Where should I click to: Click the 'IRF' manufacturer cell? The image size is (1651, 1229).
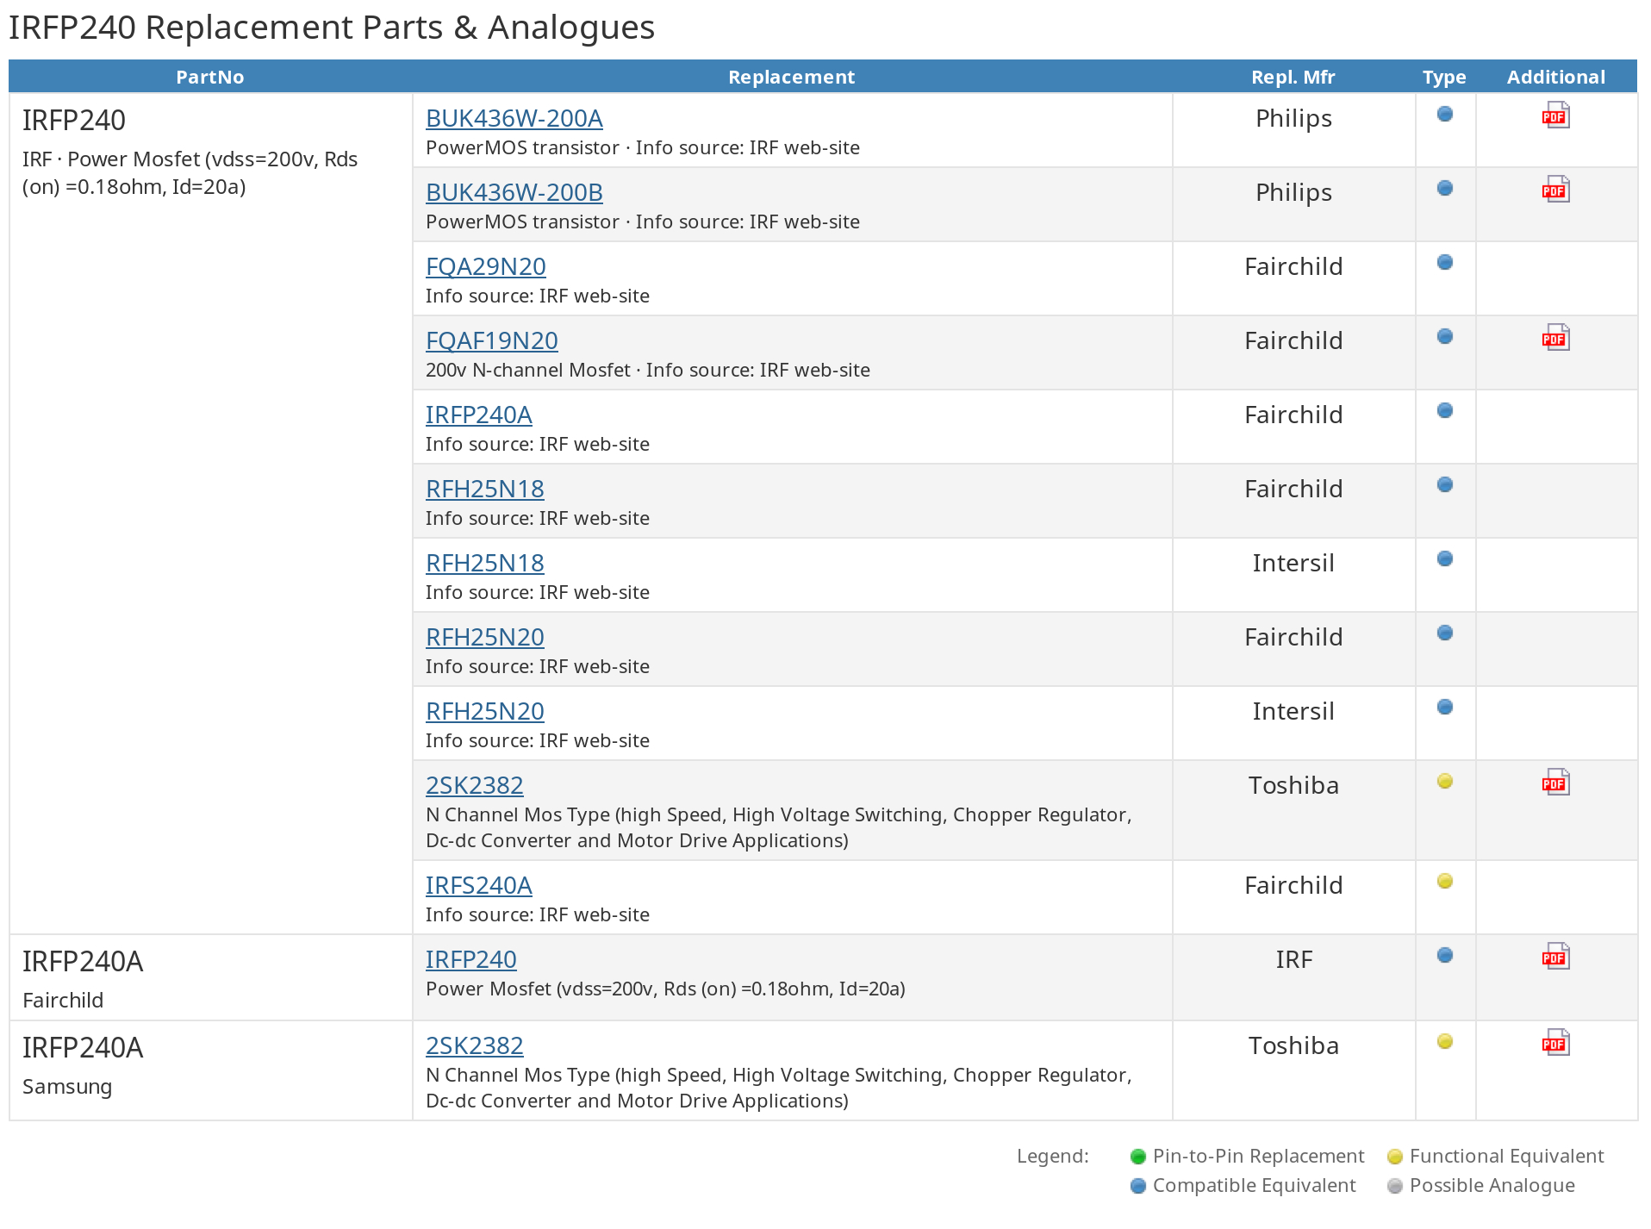point(1293,959)
